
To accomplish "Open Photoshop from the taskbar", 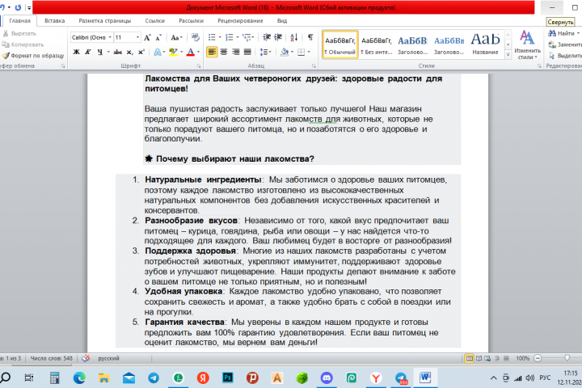I will coord(227,378).
